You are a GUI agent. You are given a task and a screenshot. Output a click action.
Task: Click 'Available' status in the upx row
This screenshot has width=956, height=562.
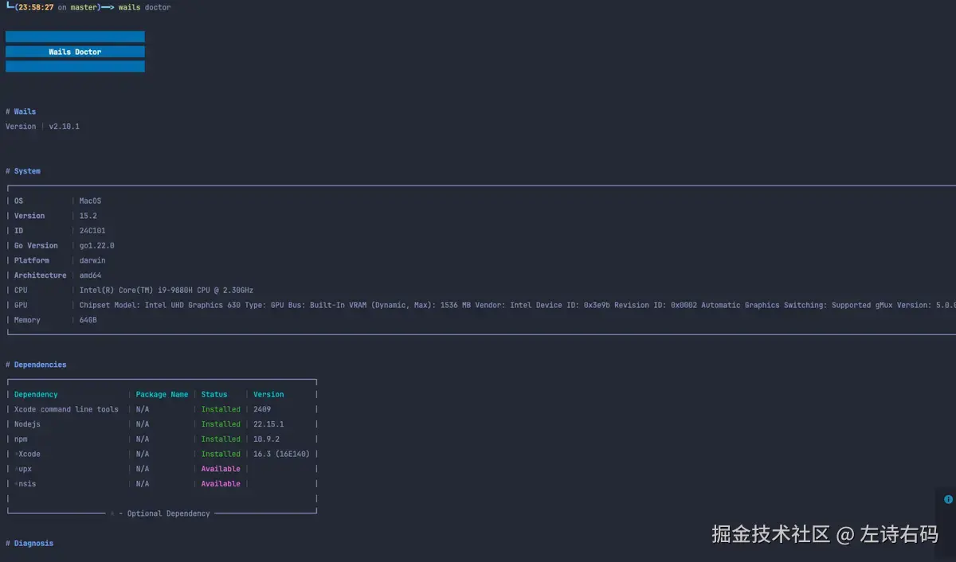tap(221, 469)
